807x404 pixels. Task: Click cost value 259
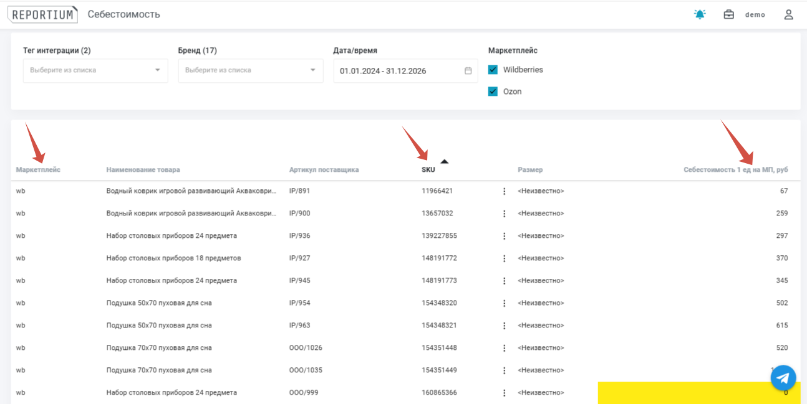pyautogui.click(x=782, y=214)
